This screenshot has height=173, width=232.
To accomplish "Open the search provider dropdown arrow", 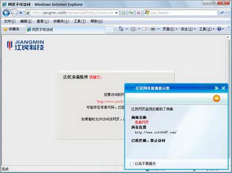I will click(x=227, y=13).
